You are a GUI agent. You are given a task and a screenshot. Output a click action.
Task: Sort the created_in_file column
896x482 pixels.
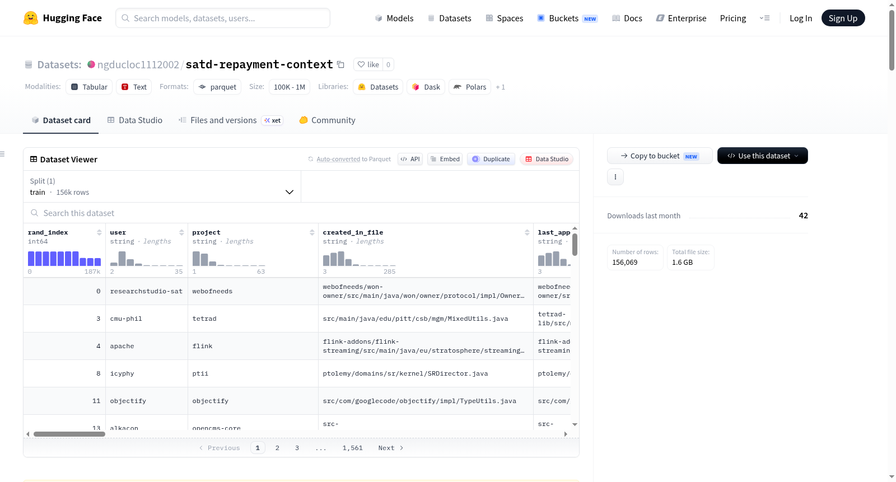[x=527, y=232]
